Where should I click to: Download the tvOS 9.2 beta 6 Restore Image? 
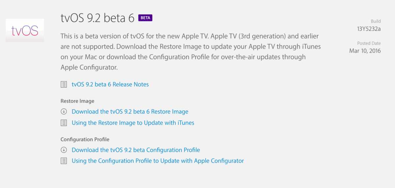[130, 112]
